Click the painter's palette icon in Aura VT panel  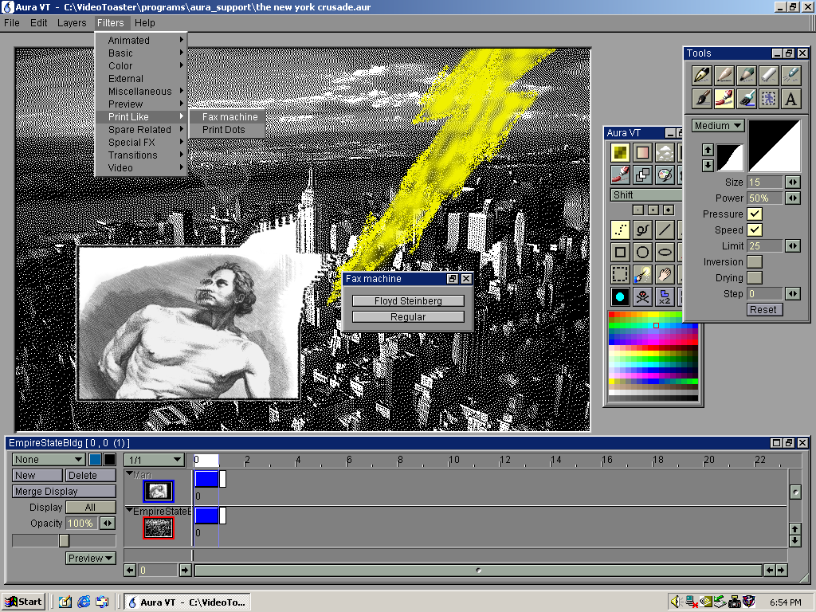click(665, 175)
